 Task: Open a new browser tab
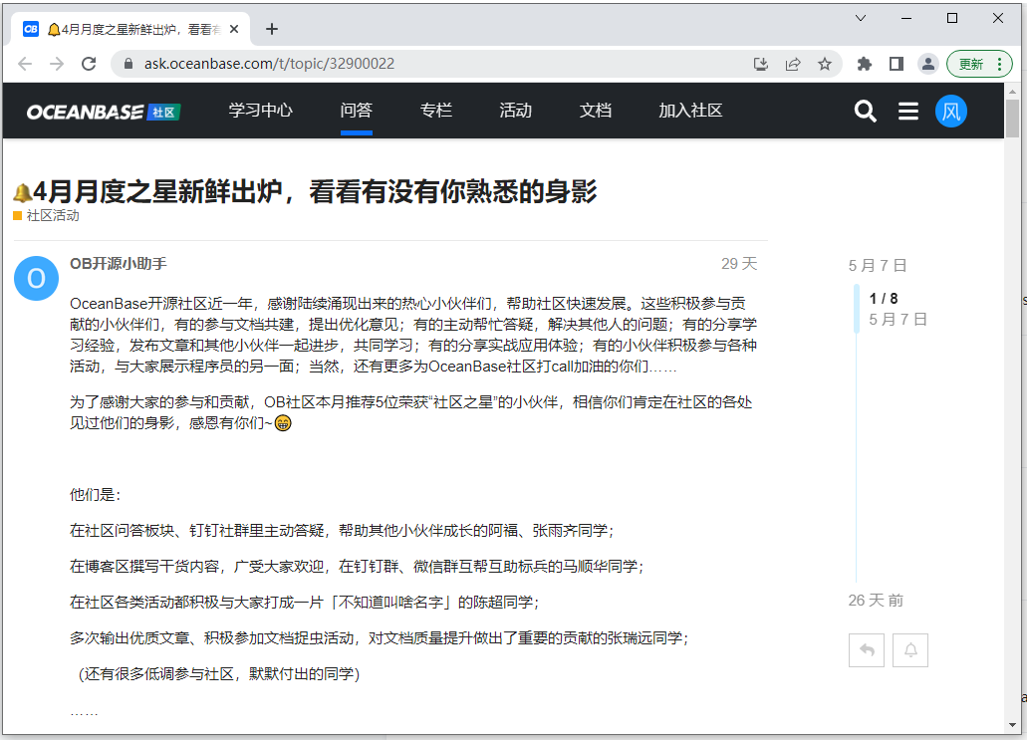[272, 29]
